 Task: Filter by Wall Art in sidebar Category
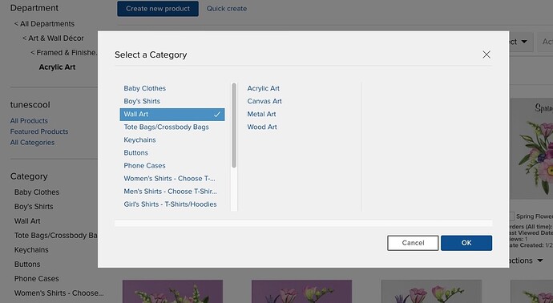click(x=27, y=221)
